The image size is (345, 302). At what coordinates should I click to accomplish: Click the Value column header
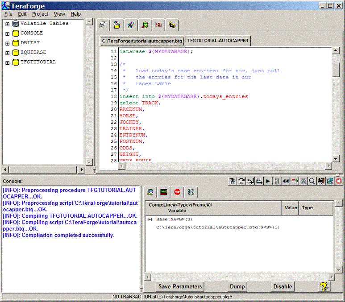[290, 208]
